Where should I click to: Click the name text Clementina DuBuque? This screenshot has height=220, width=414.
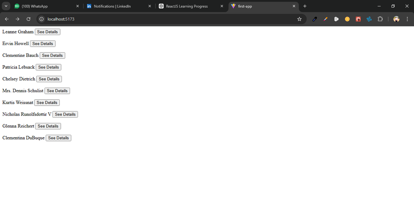pos(23,137)
